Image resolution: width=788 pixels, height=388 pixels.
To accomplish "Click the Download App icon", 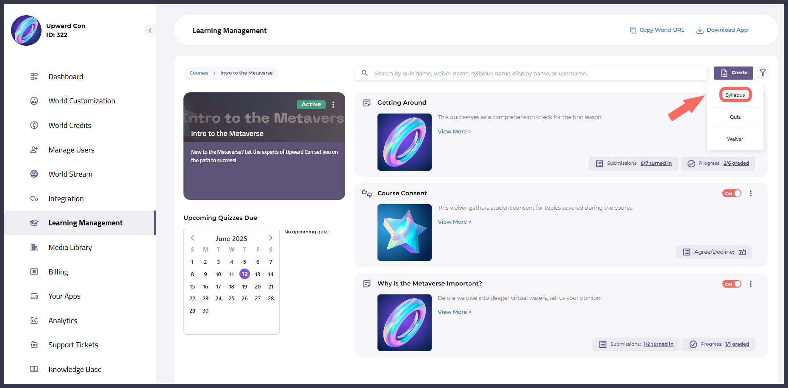I will point(700,30).
